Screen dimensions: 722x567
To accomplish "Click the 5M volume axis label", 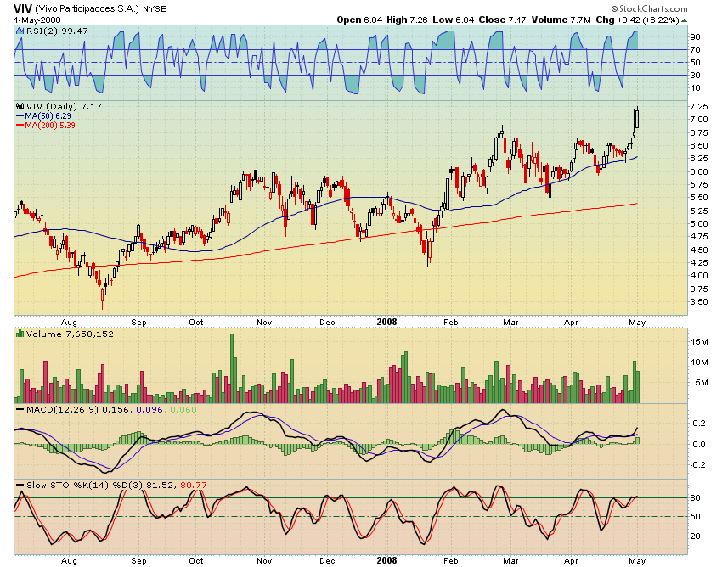I will [x=702, y=383].
